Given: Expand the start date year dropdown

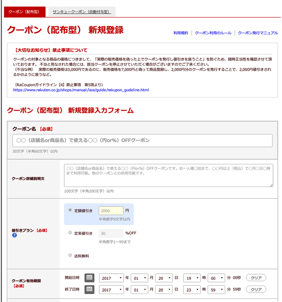Looking at the screenshot, I should pyautogui.click(x=111, y=278).
